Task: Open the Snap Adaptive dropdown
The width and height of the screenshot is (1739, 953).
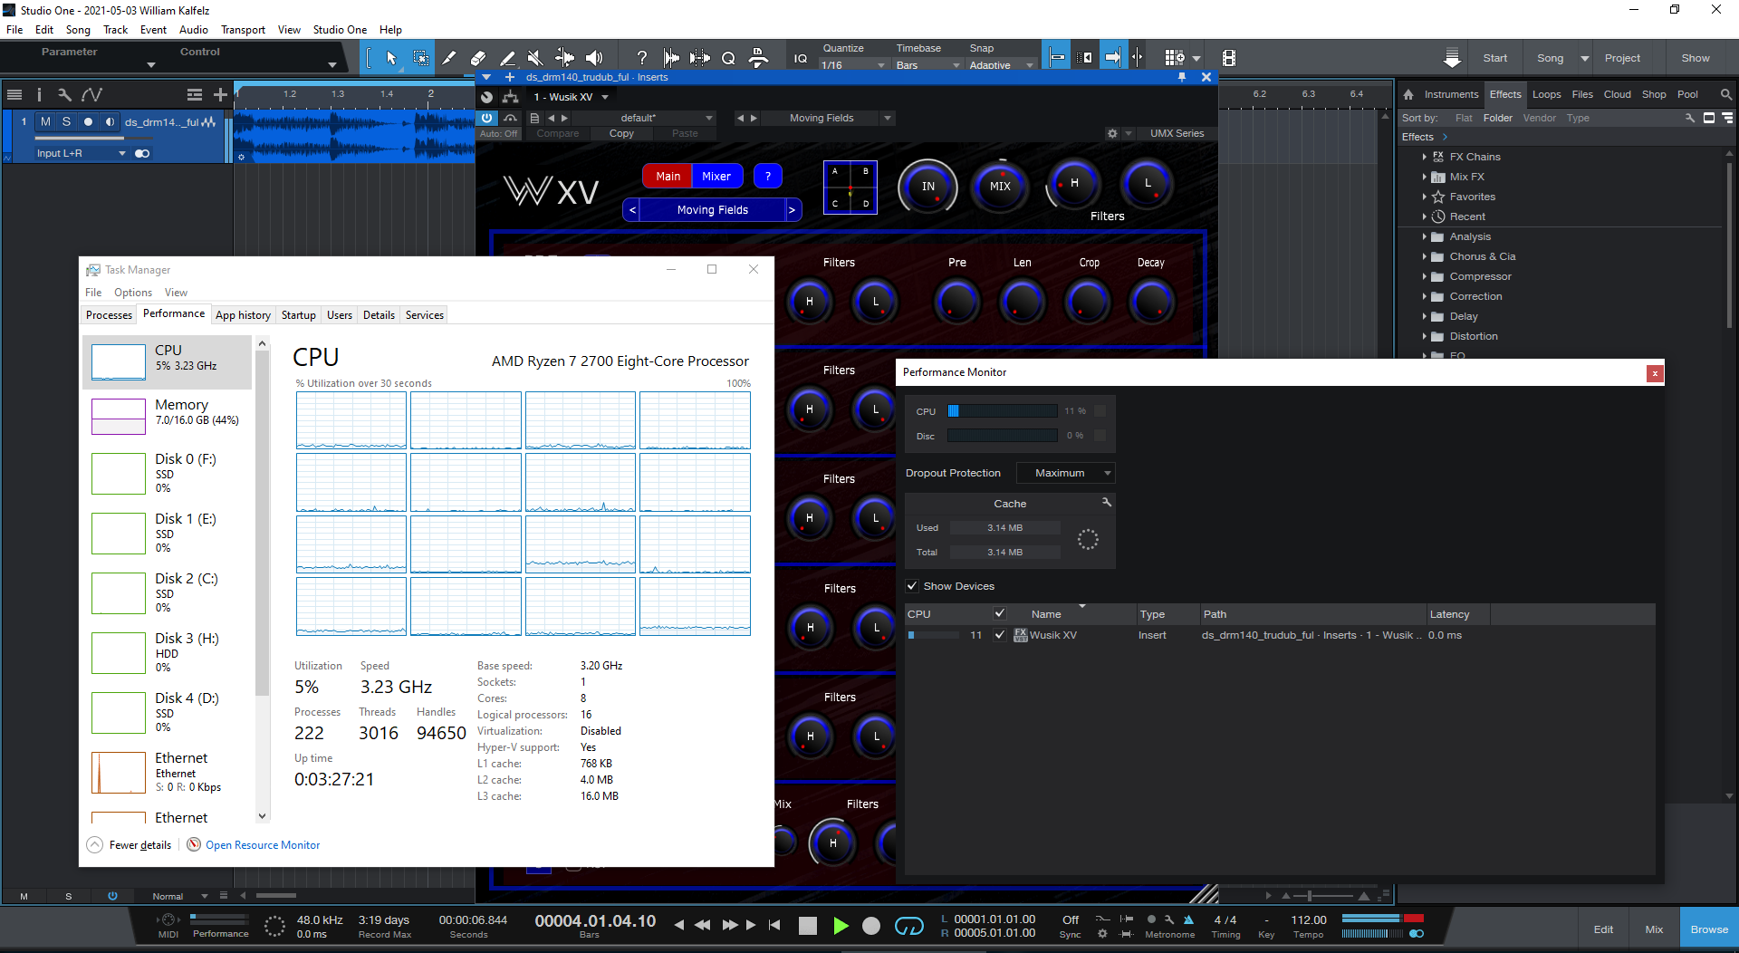Action: pos(1001,65)
